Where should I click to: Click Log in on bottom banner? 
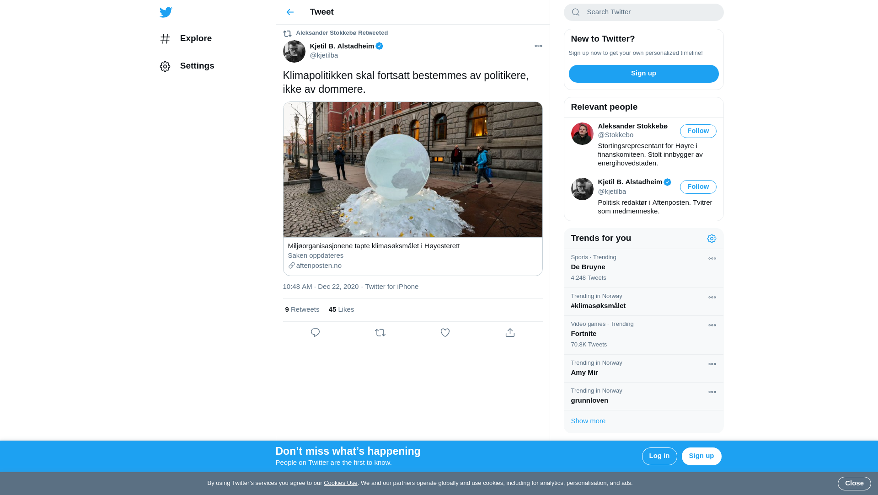pyautogui.click(x=659, y=456)
